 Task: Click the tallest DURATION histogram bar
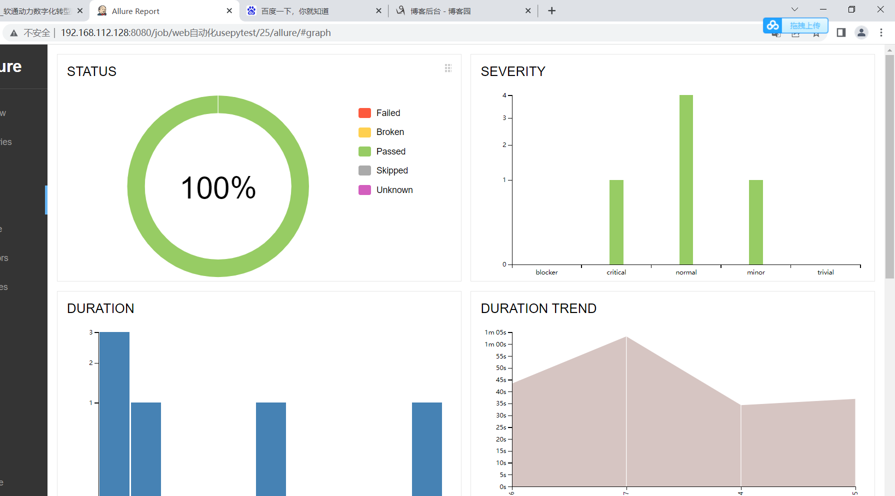pos(114,413)
